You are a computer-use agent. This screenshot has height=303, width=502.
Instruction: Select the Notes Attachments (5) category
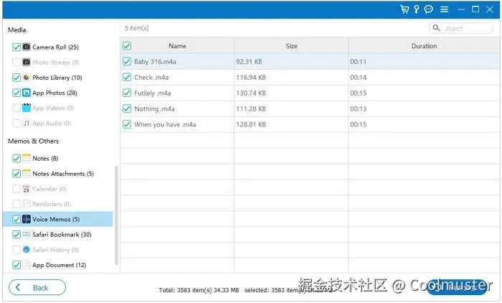click(63, 174)
